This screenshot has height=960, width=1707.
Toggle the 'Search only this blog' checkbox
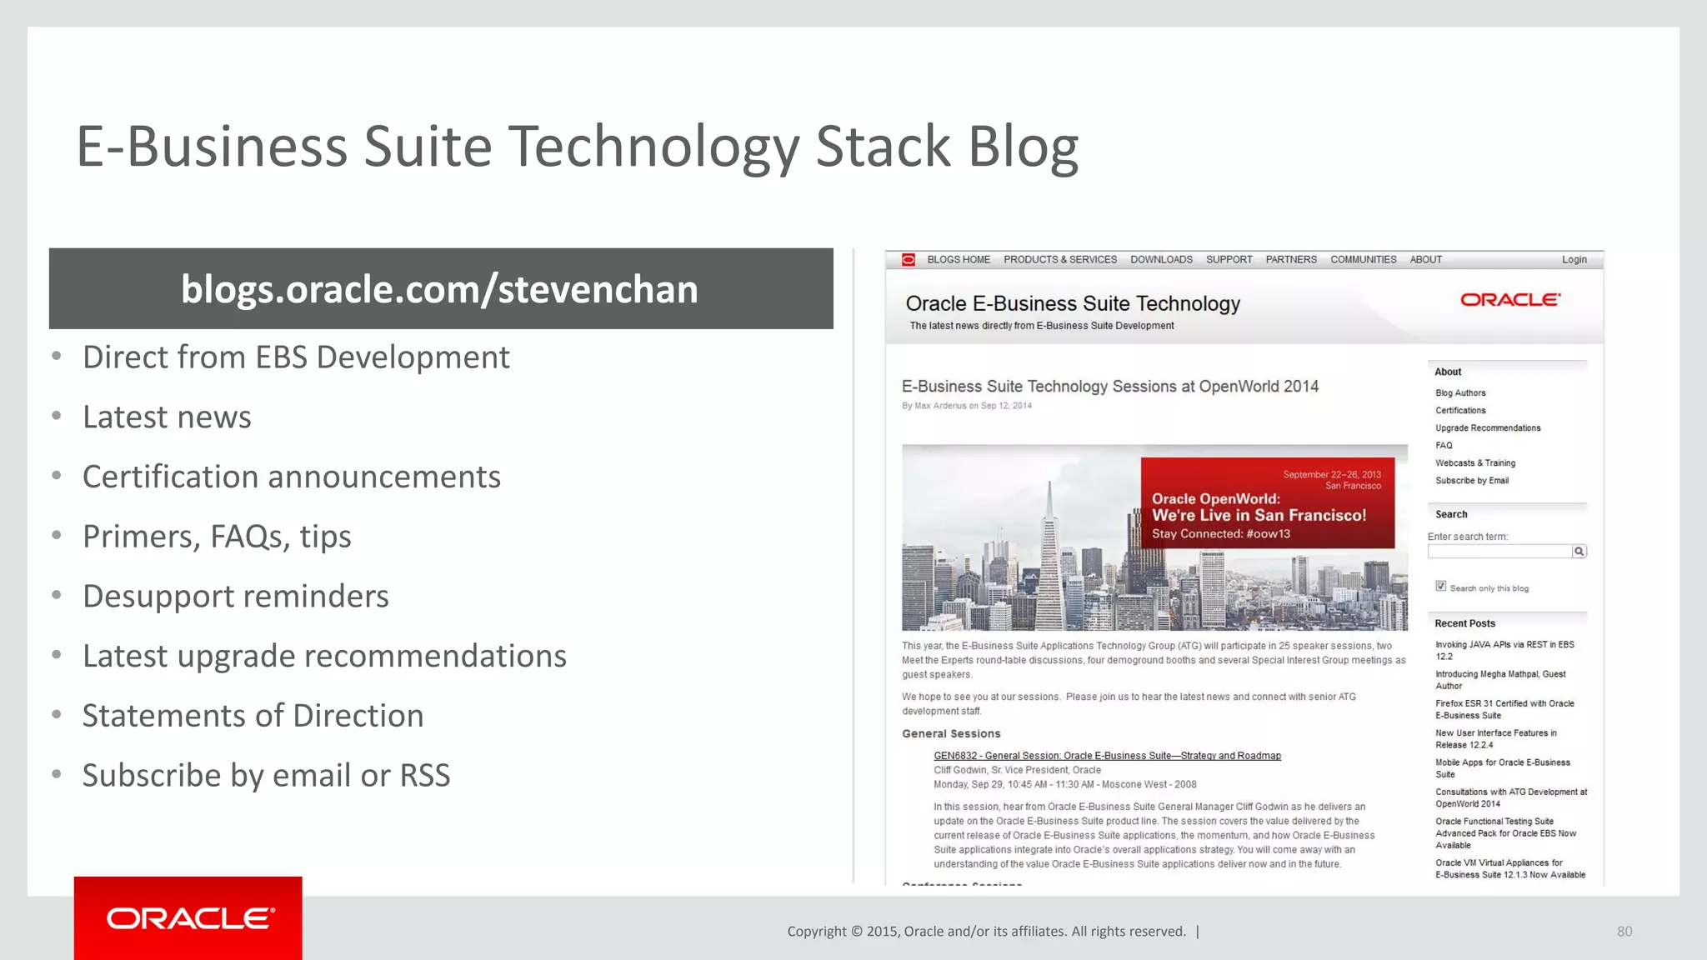tap(1441, 587)
